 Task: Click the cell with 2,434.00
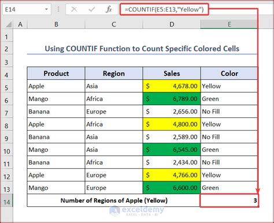point(172,162)
